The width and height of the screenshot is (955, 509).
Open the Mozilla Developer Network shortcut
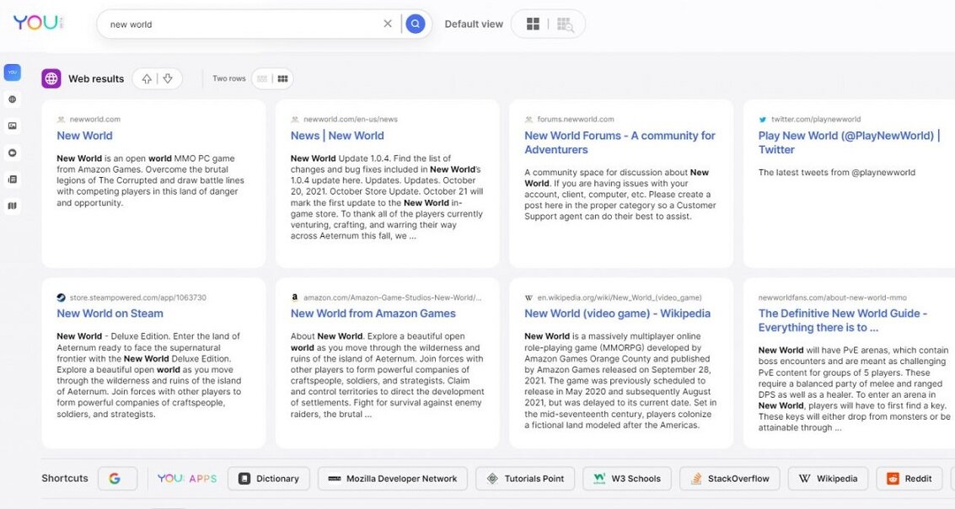click(392, 479)
